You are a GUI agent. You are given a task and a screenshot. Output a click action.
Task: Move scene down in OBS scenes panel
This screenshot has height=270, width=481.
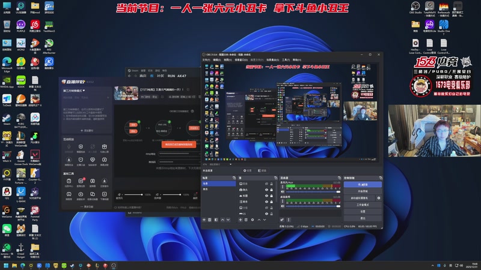[x=228, y=220]
